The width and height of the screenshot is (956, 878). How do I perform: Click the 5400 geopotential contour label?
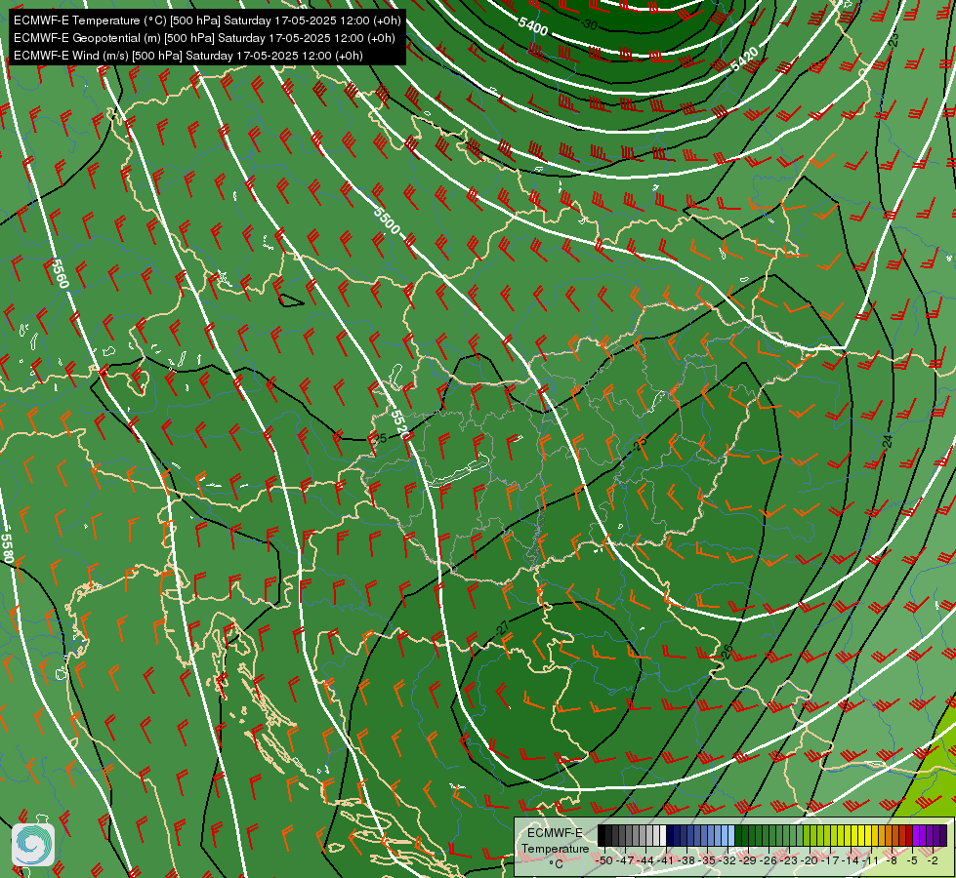point(533,25)
